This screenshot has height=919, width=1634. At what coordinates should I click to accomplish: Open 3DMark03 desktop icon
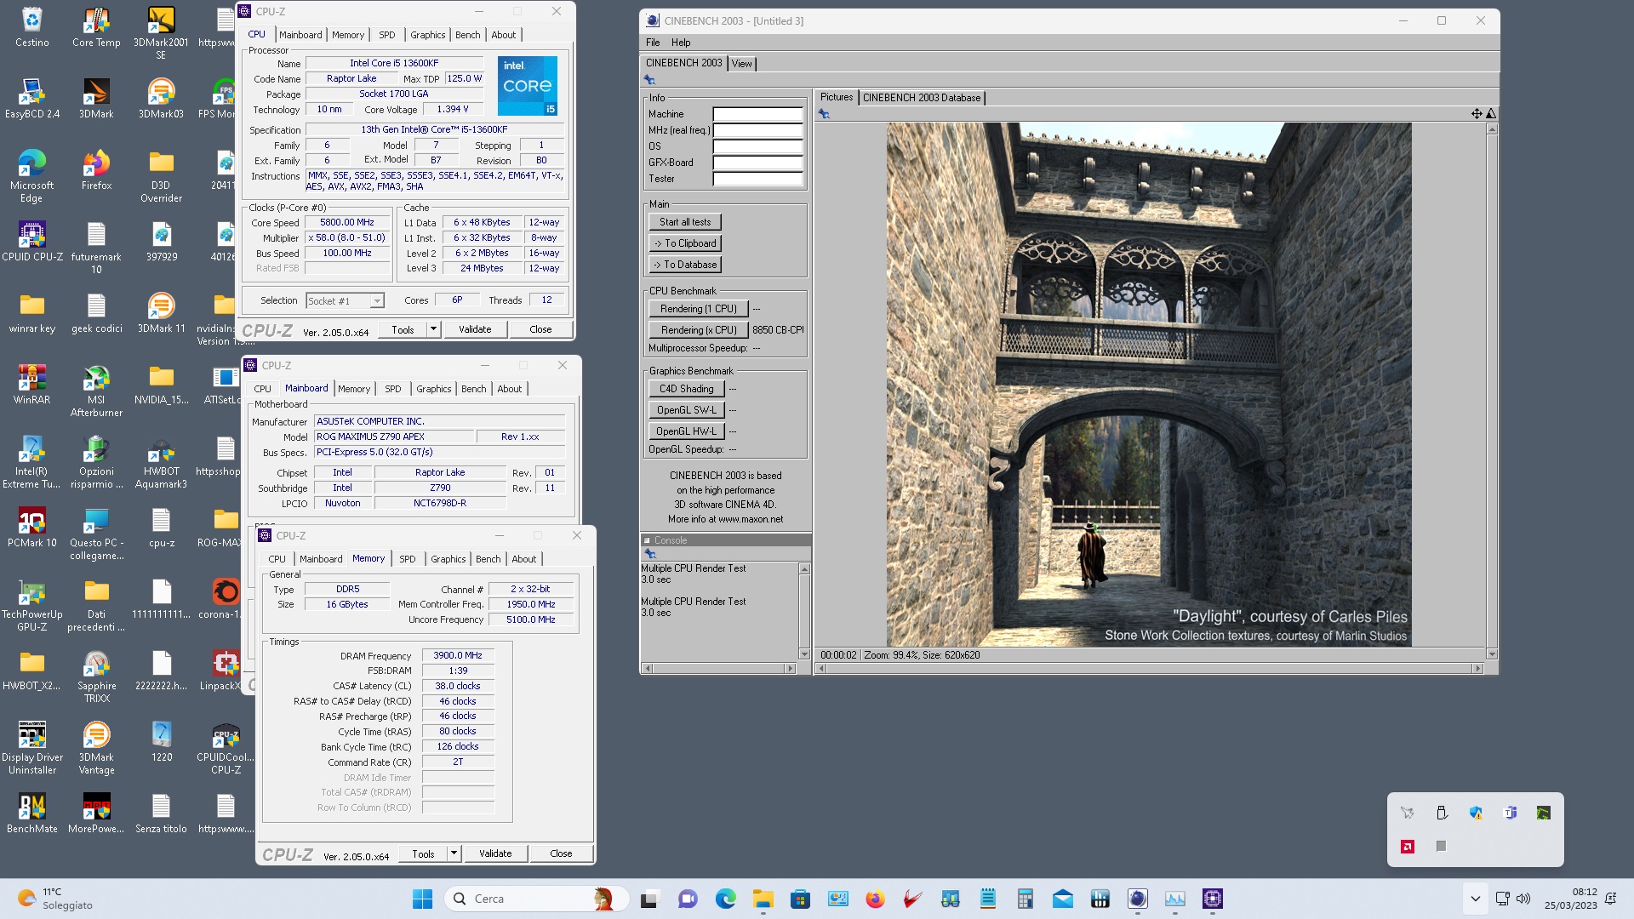[161, 99]
